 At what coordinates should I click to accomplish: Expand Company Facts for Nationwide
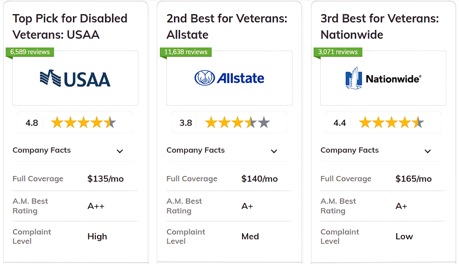coord(428,151)
